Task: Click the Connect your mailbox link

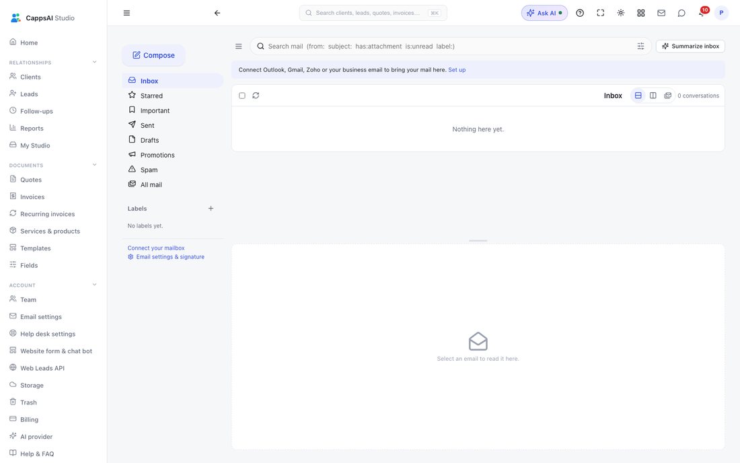Action: coord(156,248)
